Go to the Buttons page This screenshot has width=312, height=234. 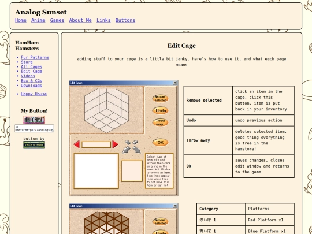[125, 20]
